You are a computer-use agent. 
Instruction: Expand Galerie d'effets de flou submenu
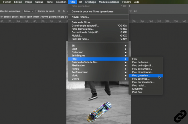(x=98, y=62)
